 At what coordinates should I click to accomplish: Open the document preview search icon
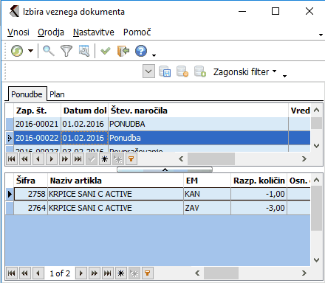84,51
